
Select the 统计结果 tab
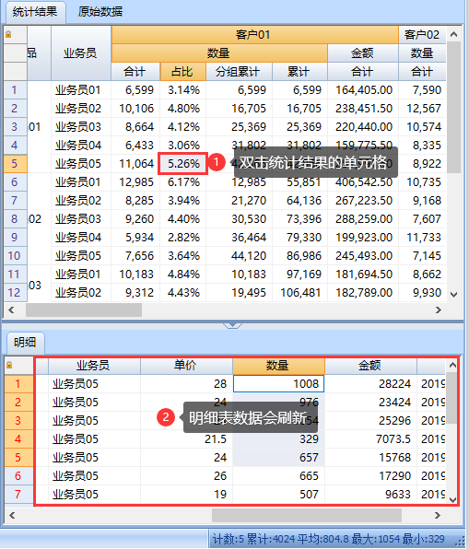click(35, 12)
